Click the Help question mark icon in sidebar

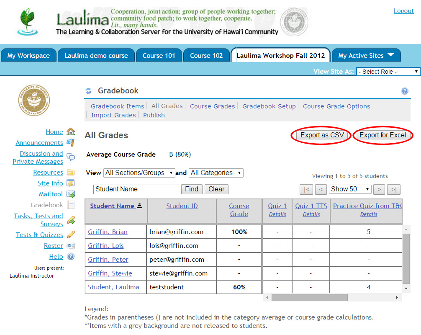[71, 257]
